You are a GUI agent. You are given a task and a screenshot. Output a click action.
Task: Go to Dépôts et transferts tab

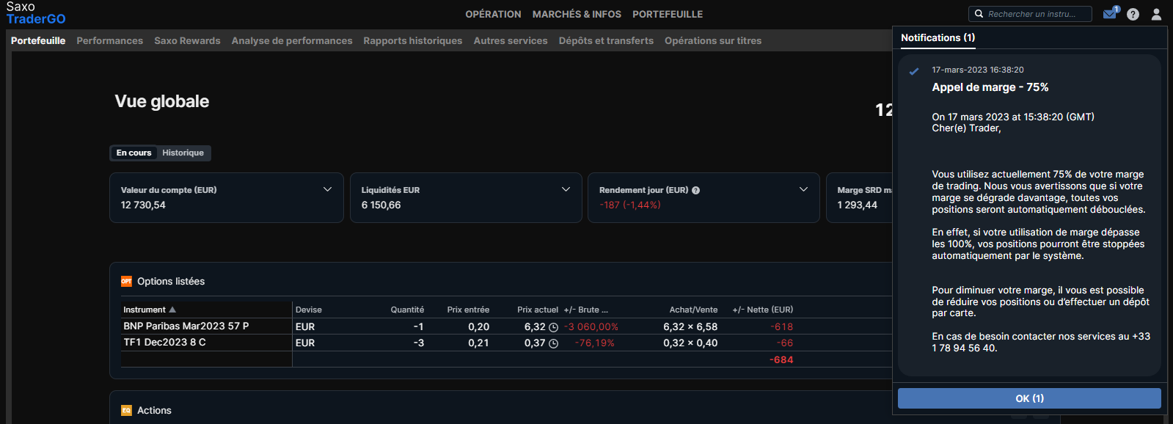click(606, 40)
